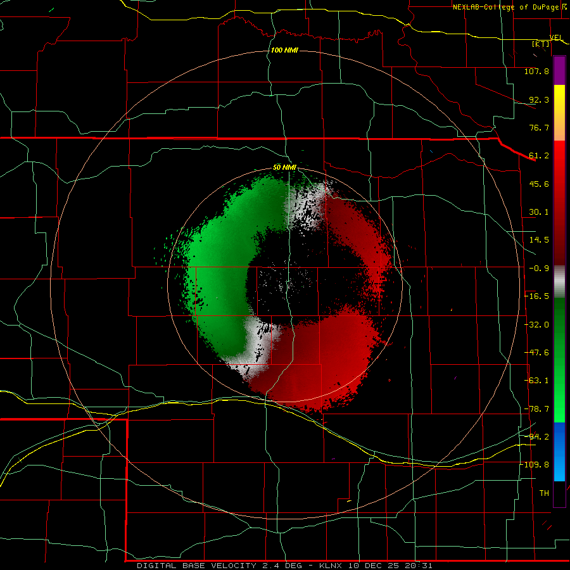Click the 50 NMI range ring label

284,168
